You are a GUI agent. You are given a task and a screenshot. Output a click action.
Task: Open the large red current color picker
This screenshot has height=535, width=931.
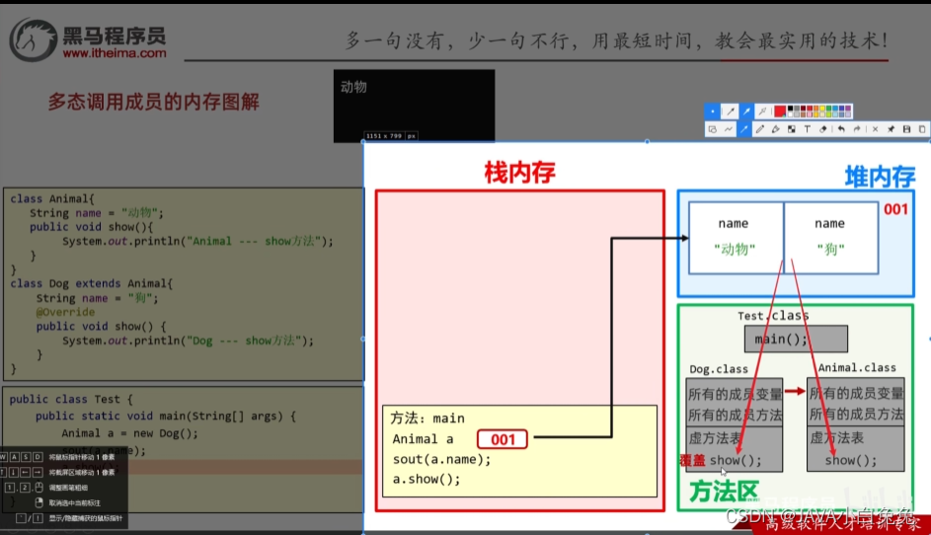coord(780,111)
